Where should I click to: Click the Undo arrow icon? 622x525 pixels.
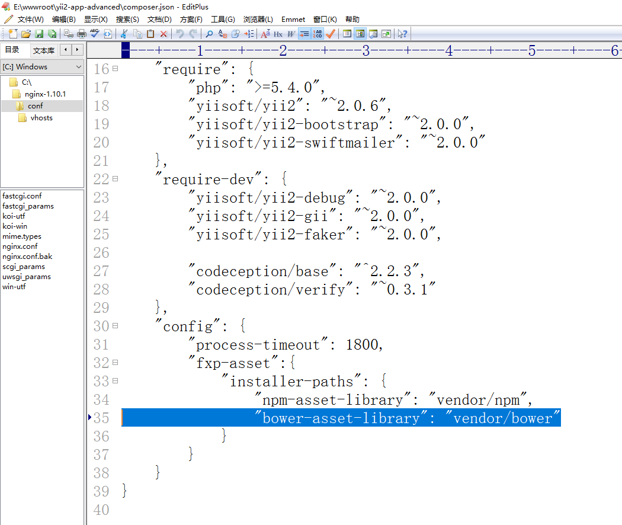pos(179,34)
